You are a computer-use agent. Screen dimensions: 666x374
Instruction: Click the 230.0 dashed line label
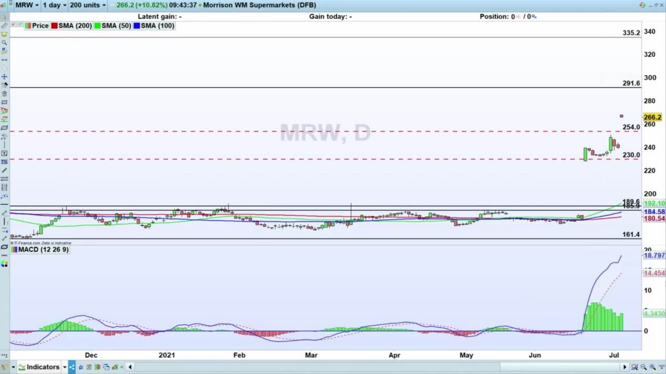pos(631,155)
